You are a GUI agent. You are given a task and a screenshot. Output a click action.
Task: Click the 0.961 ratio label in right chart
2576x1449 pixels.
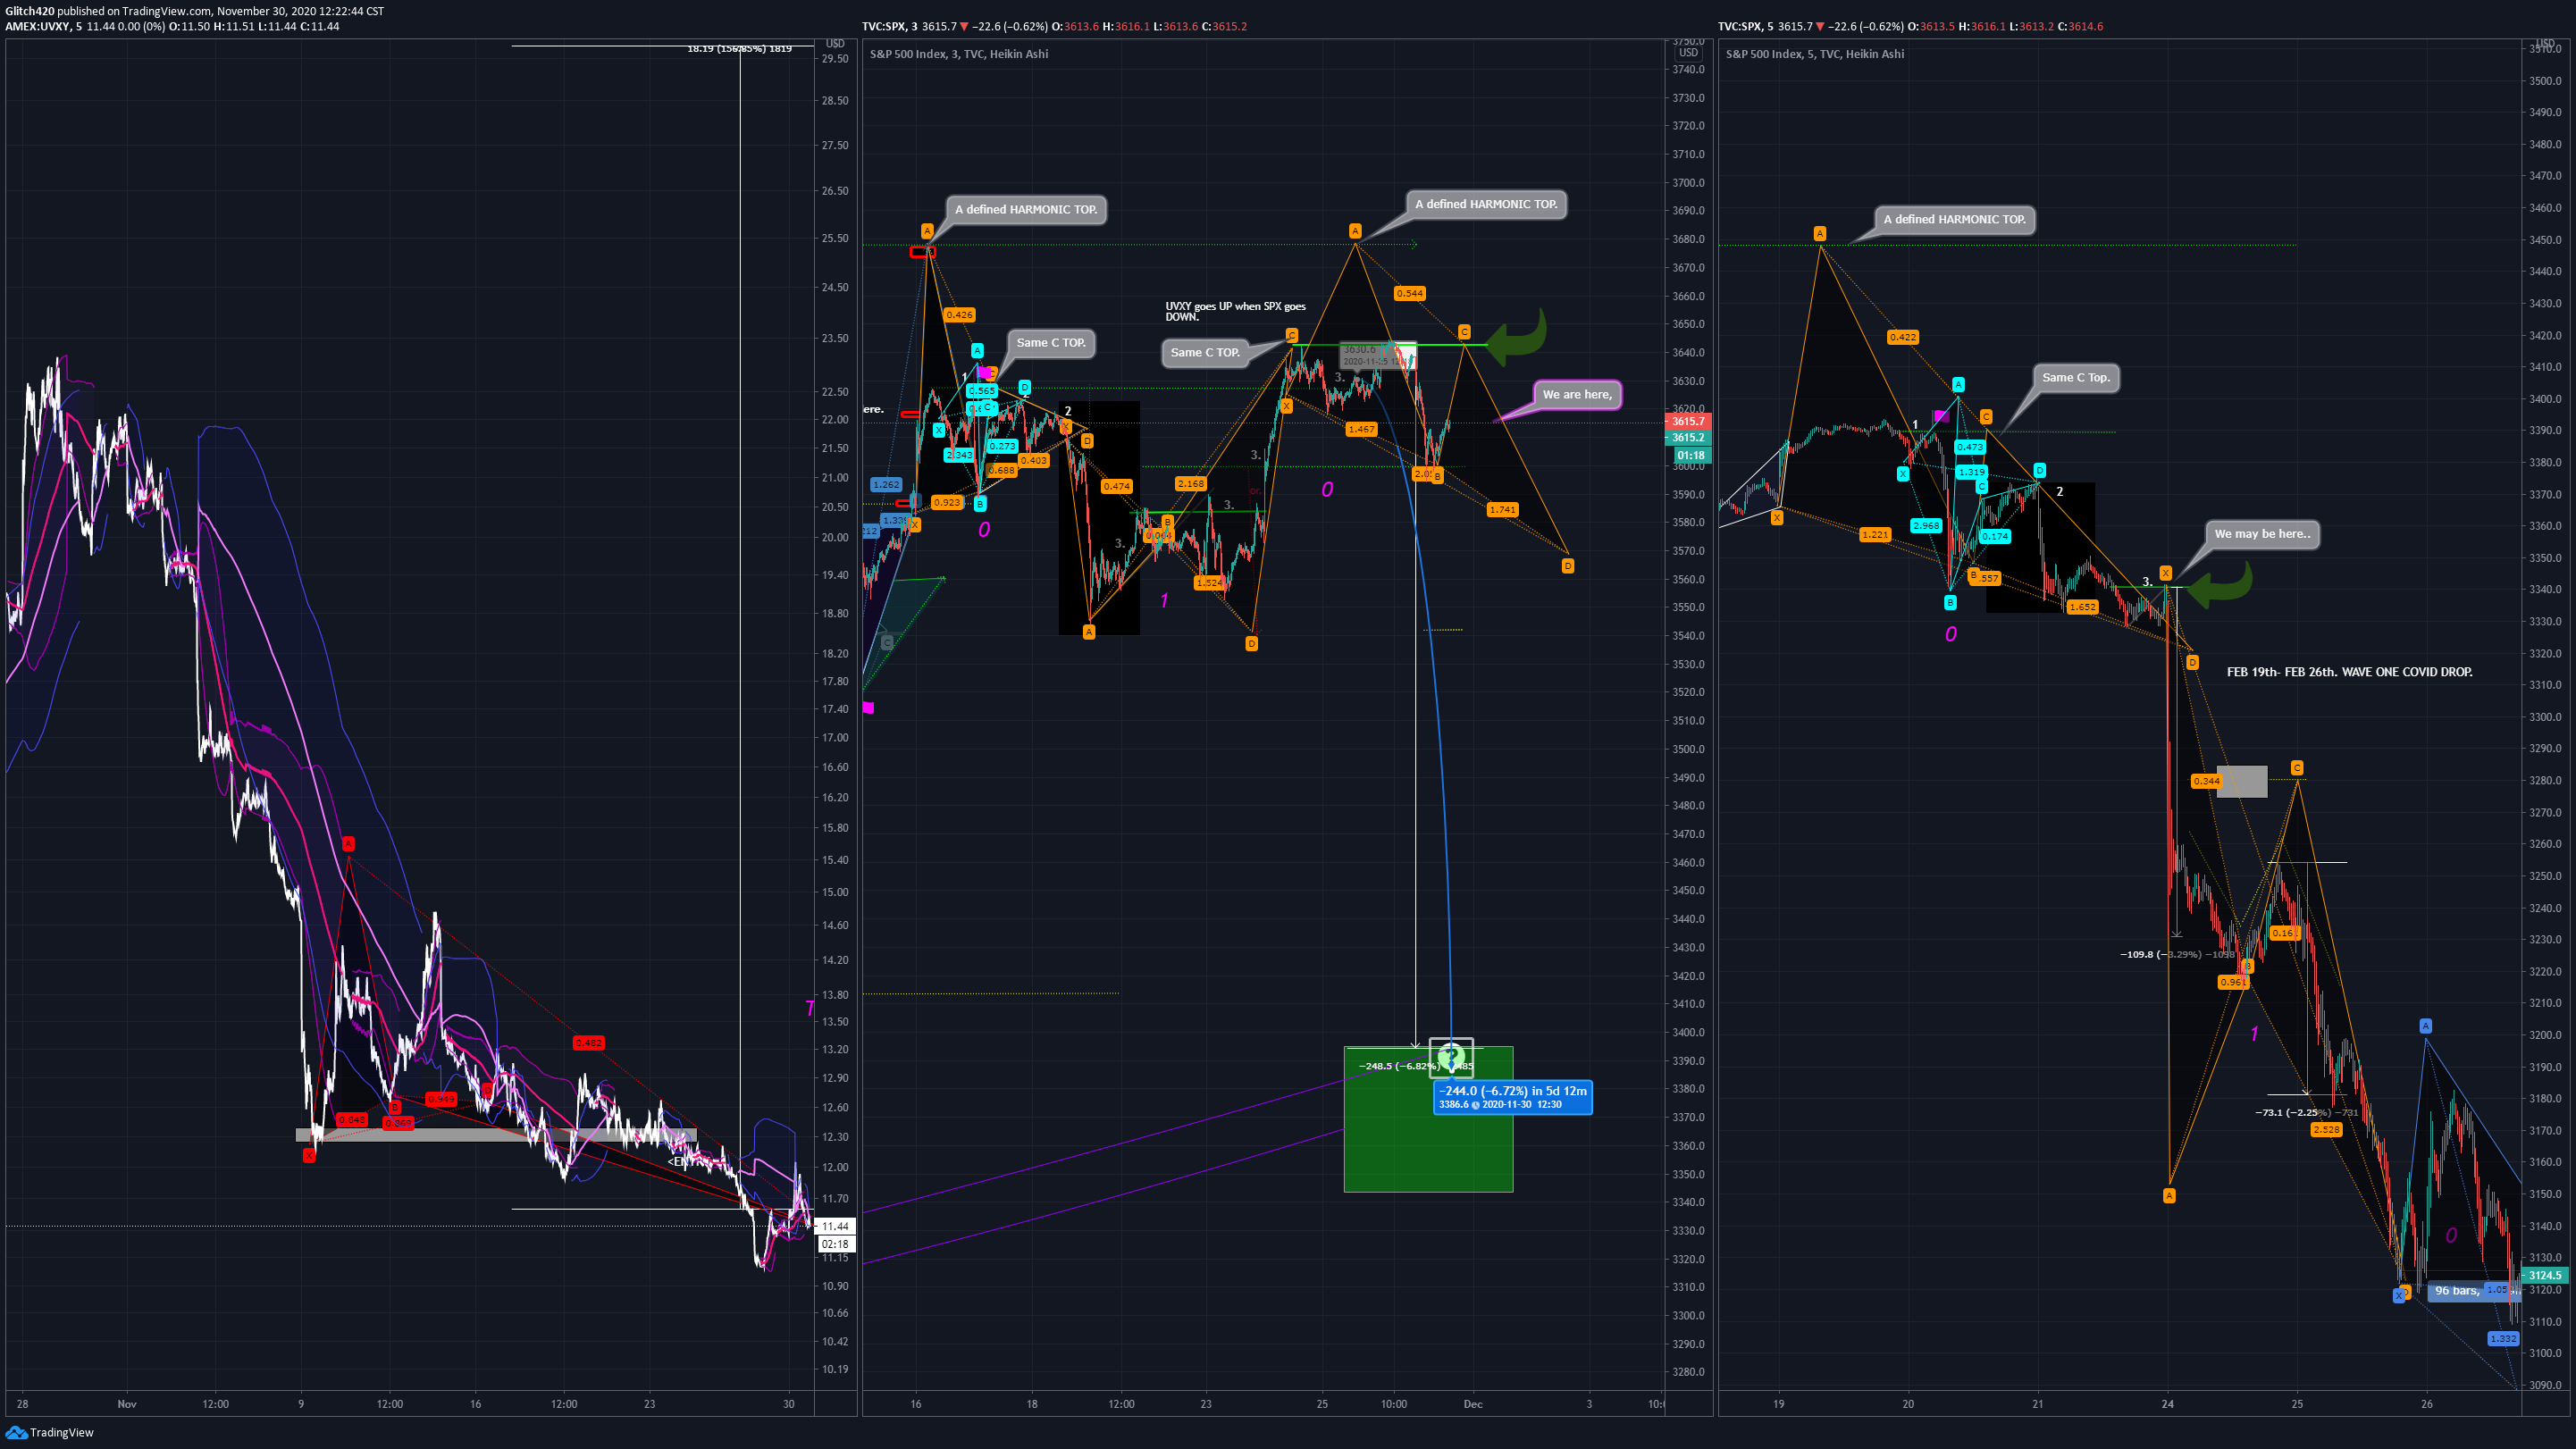[x=2233, y=983]
